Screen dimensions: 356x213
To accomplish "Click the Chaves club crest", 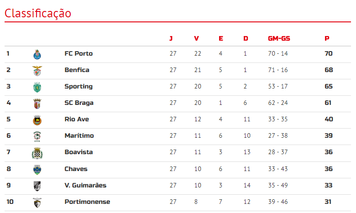I will tap(37, 170).
